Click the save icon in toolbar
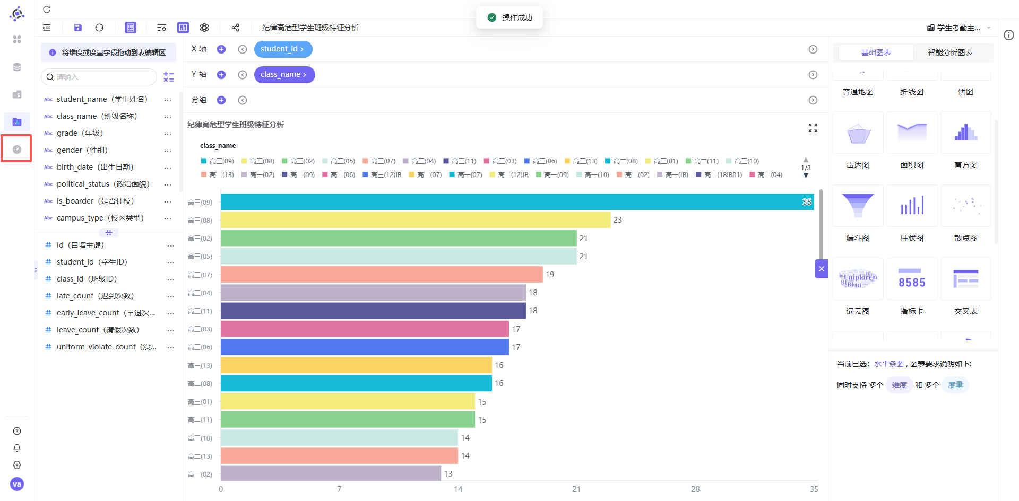This screenshot has width=1019, height=501. [x=78, y=28]
